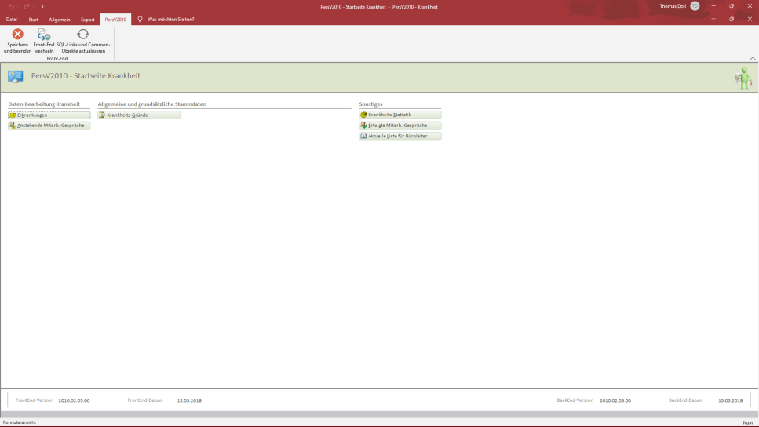The height and width of the screenshot is (427, 759).
Task: Click the Thomas Doll account avatar
Action: (695, 6)
